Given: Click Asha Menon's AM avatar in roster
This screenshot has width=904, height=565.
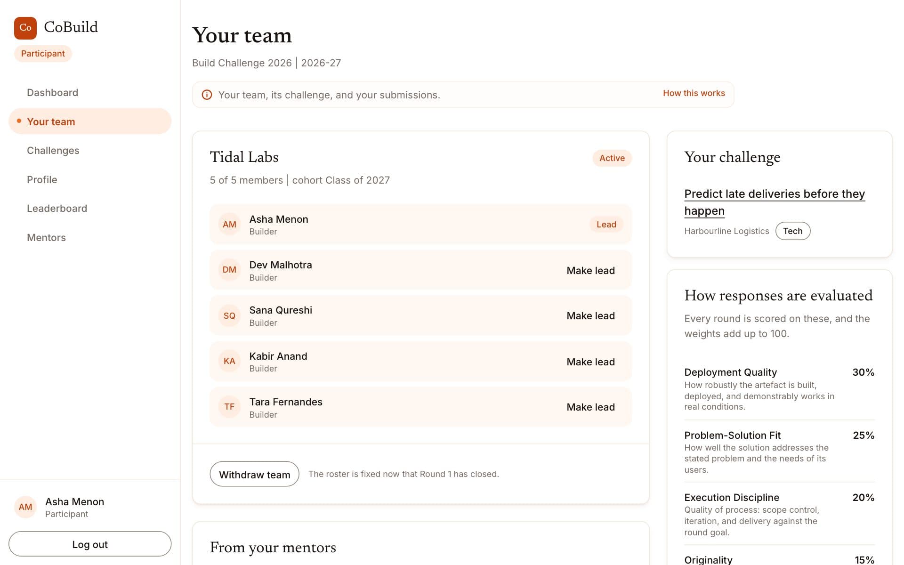Looking at the screenshot, I should click(229, 225).
